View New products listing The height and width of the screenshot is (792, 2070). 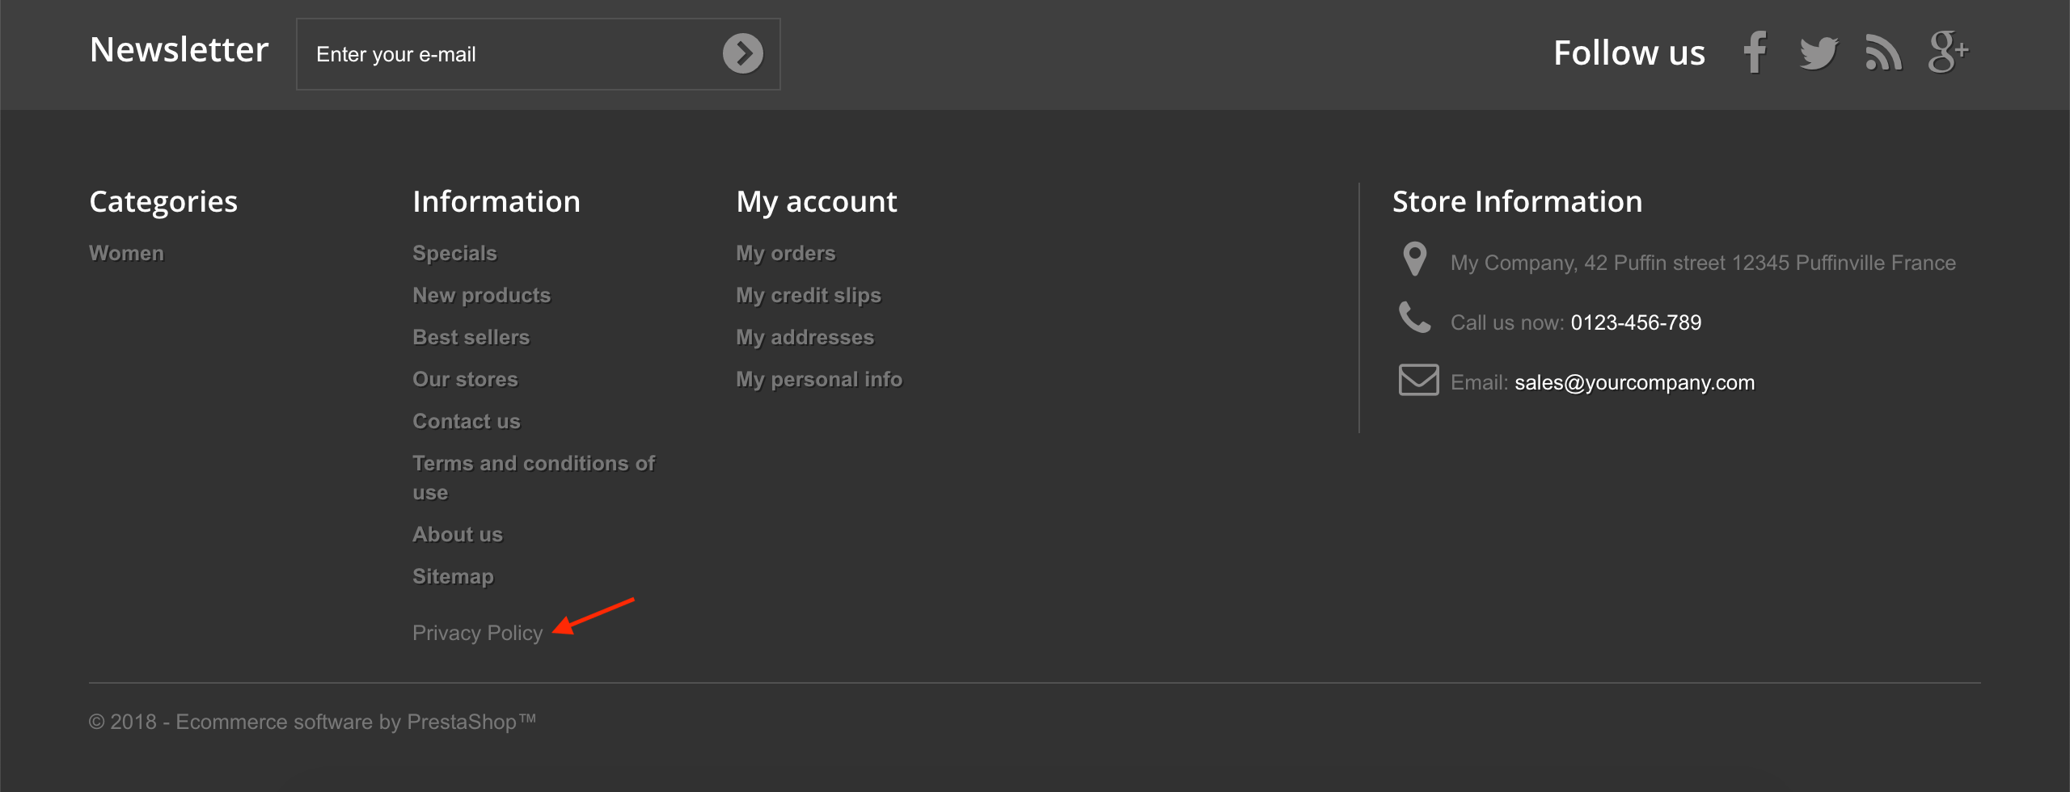482,295
